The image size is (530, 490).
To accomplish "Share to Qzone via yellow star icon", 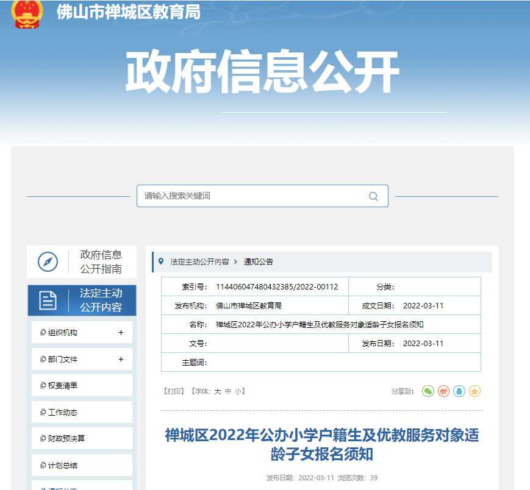I will (474, 391).
